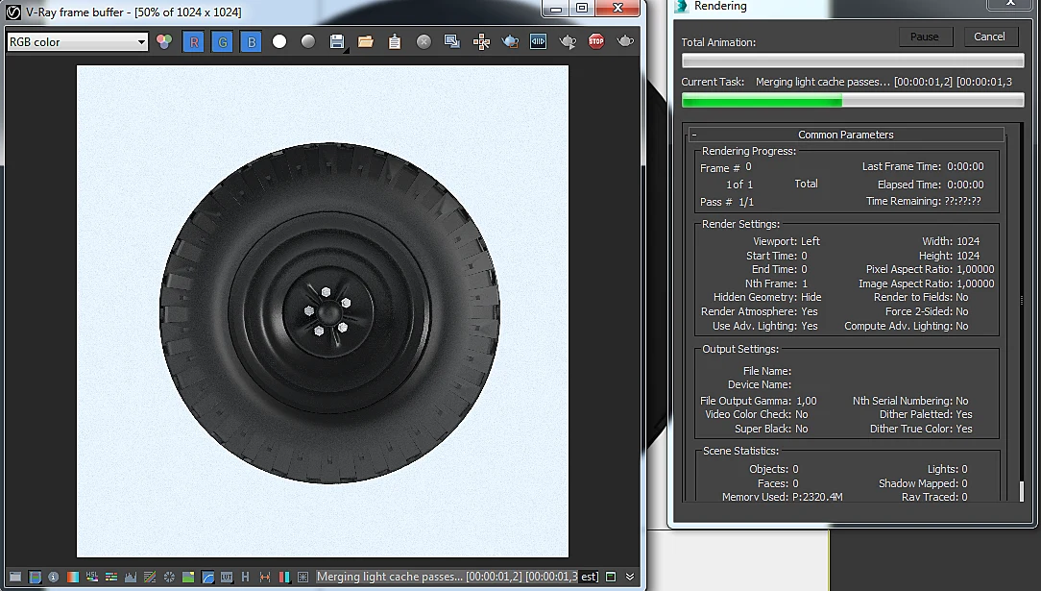Image resolution: width=1041 pixels, height=591 pixels.
Task: Show last VFB teapot with arrow icon
Action: tap(568, 42)
